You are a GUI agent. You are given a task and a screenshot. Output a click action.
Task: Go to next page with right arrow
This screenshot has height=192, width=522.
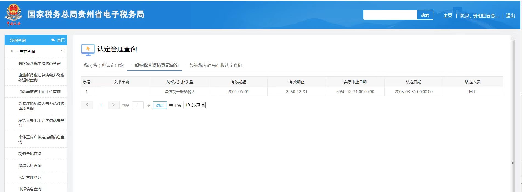(113, 105)
